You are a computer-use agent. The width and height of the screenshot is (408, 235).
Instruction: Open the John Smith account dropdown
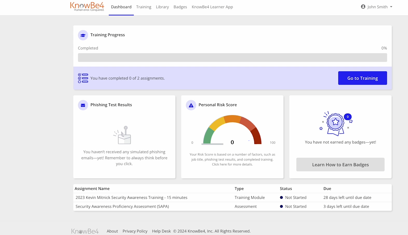[377, 7]
